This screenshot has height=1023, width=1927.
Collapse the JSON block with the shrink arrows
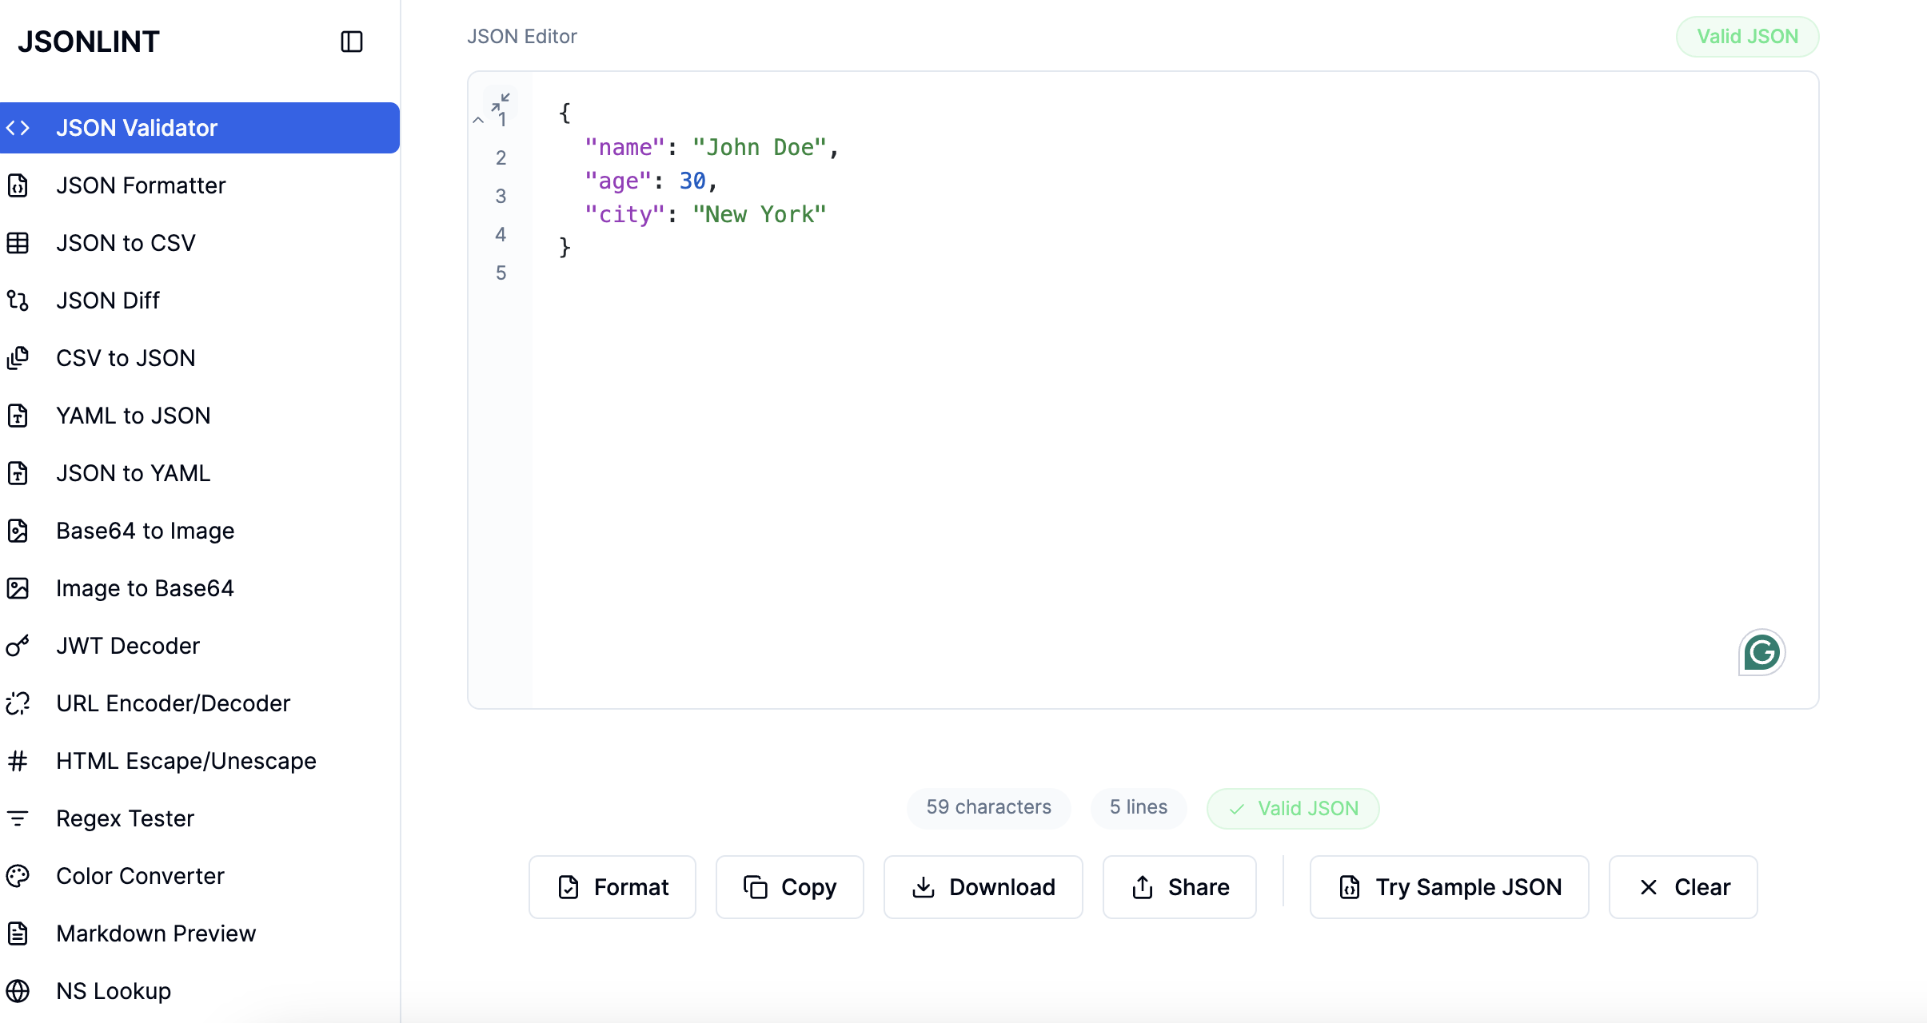[x=501, y=102]
